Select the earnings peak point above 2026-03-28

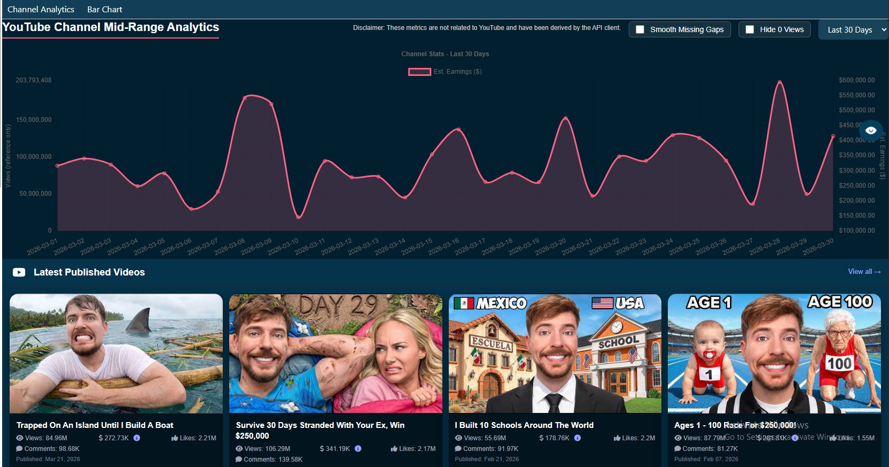(x=780, y=82)
